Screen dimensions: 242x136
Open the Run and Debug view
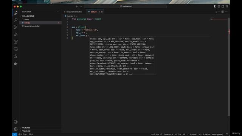tap(16, 34)
